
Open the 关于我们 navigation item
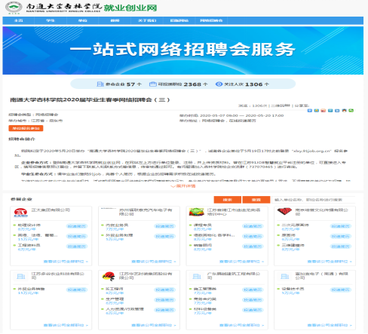point(147,20)
